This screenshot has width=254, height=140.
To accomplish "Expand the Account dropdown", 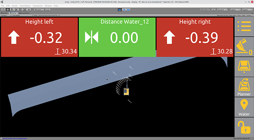I will click(222, 10).
